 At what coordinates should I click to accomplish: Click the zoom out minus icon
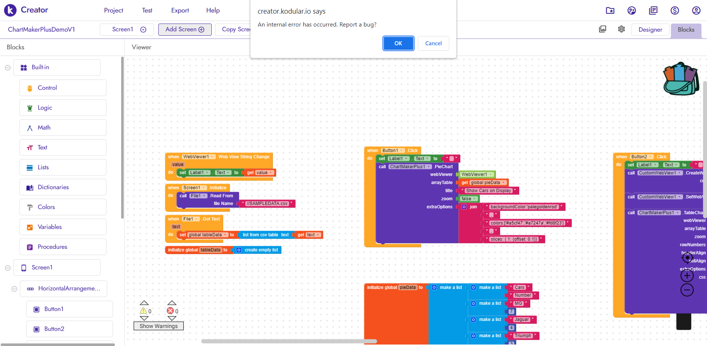point(687,290)
